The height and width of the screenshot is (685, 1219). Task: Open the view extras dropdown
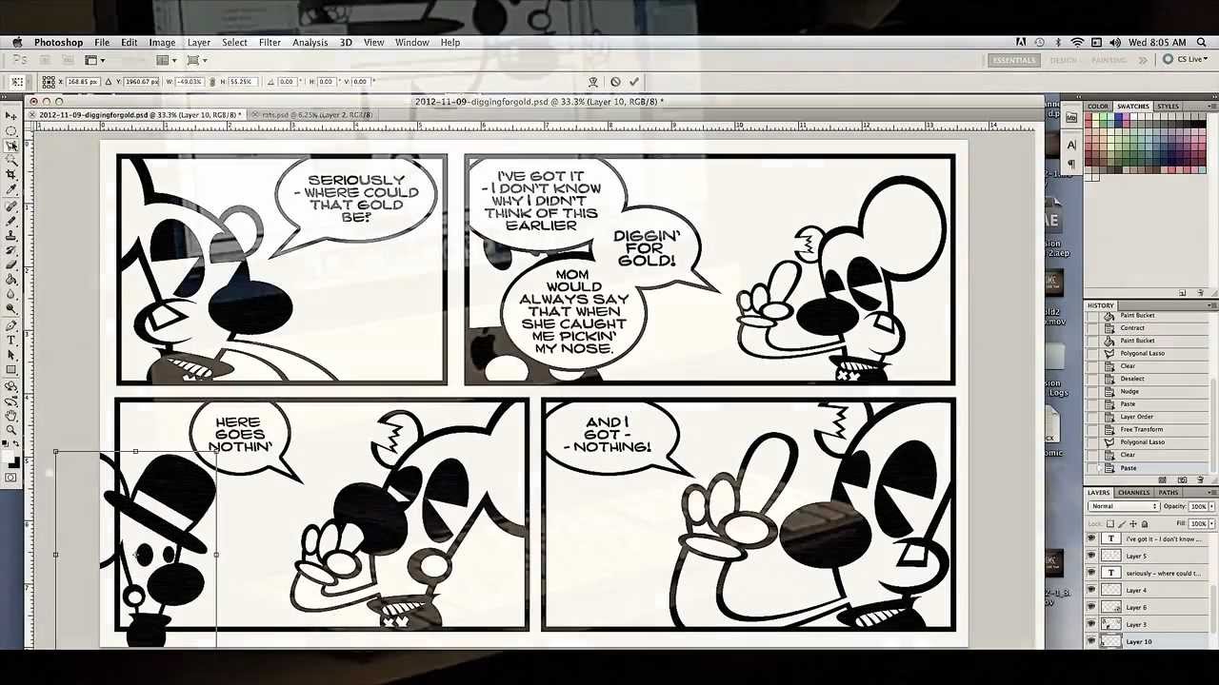click(x=95, y=60)
